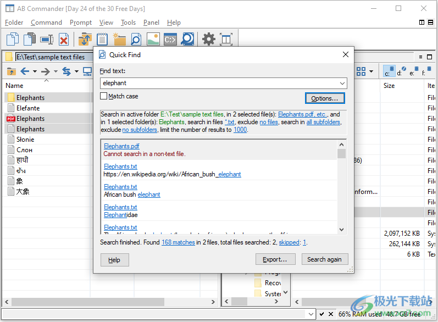Toggle the Match case checkbox
The width and height of the screenshot is (438, 322).
(104, 96)
